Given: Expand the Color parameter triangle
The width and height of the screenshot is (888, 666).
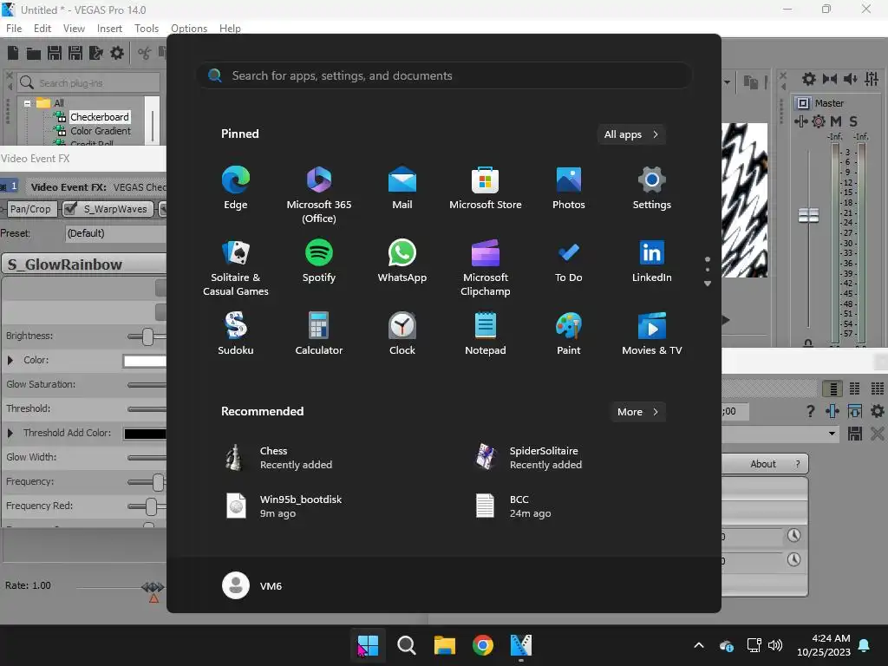Looking at the screenshot, I should pyautogui.click(x=10, y=360).
